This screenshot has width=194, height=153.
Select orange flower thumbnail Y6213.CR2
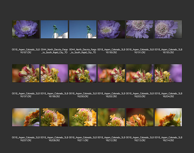pyautogui.click(x=140, y=117)
